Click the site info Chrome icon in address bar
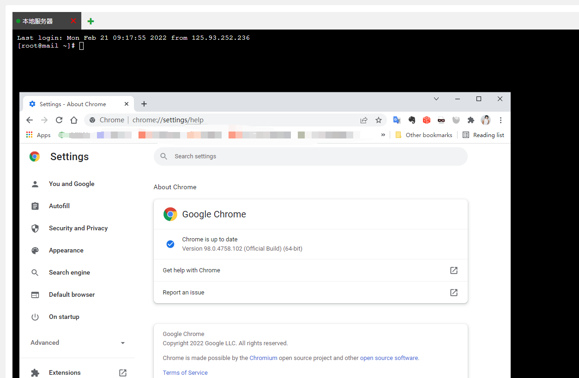This screenshot has width=579, height=378. [x=92, y=120]
